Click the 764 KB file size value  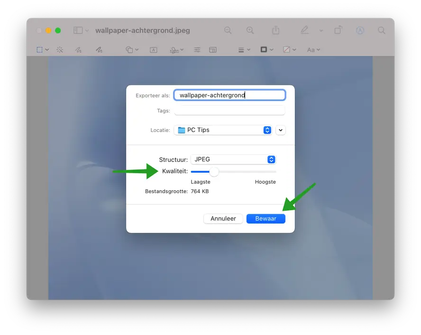coord(200,191)
